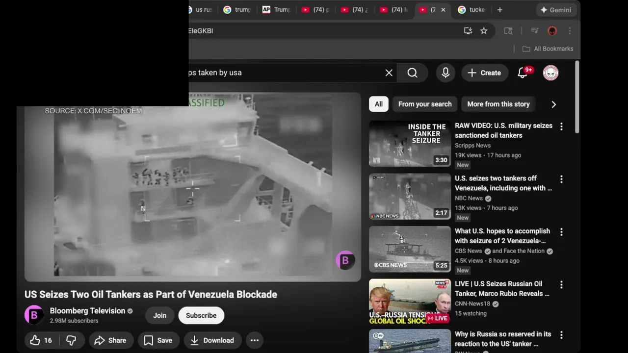Close the active YouTube tab
628x353 pixels.
pos(443,10)
